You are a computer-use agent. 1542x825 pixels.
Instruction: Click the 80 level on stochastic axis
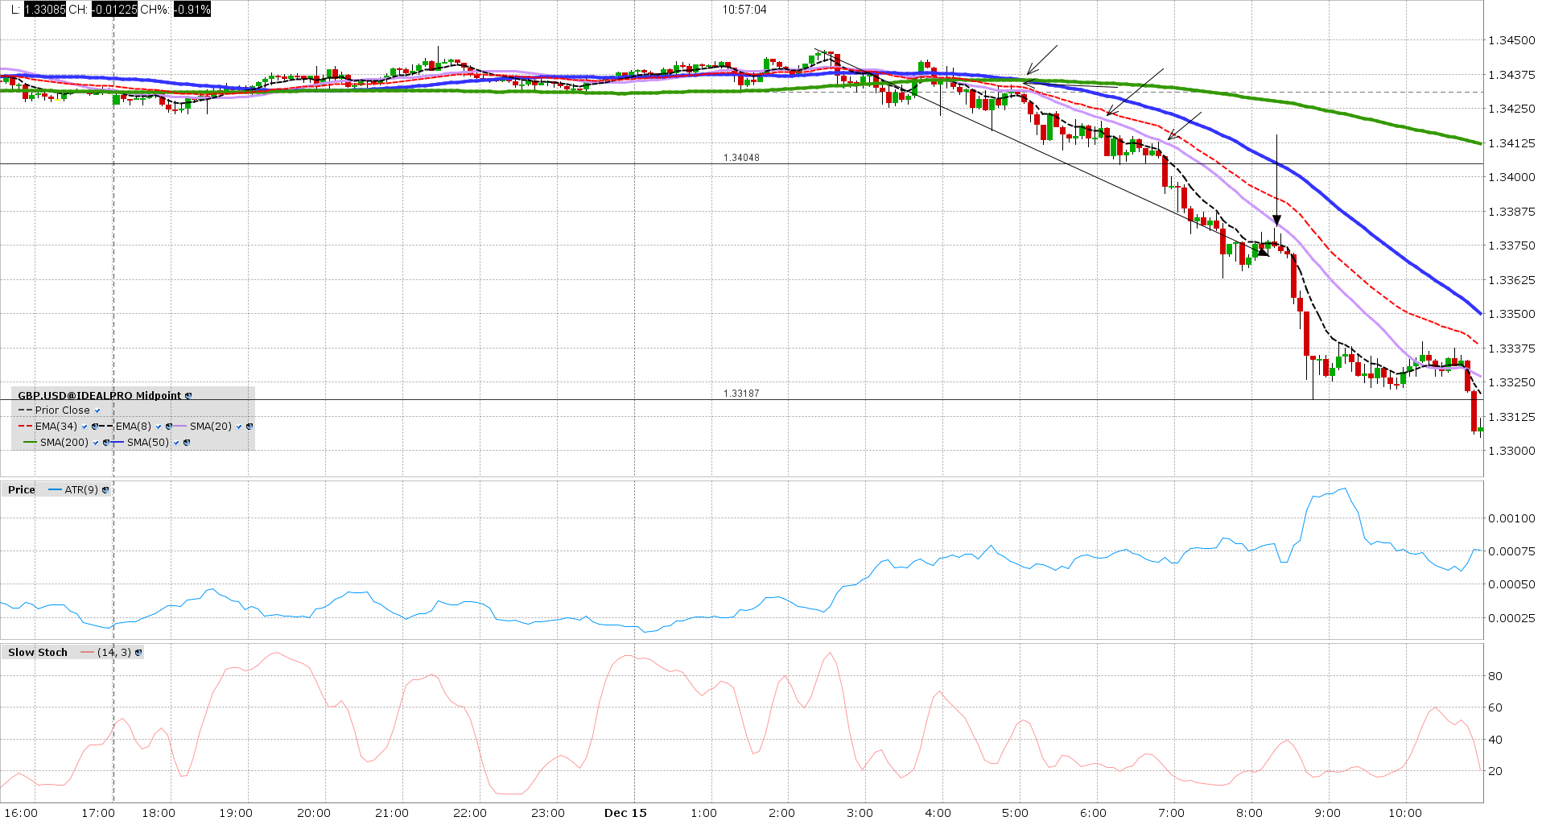[1495, 676]
